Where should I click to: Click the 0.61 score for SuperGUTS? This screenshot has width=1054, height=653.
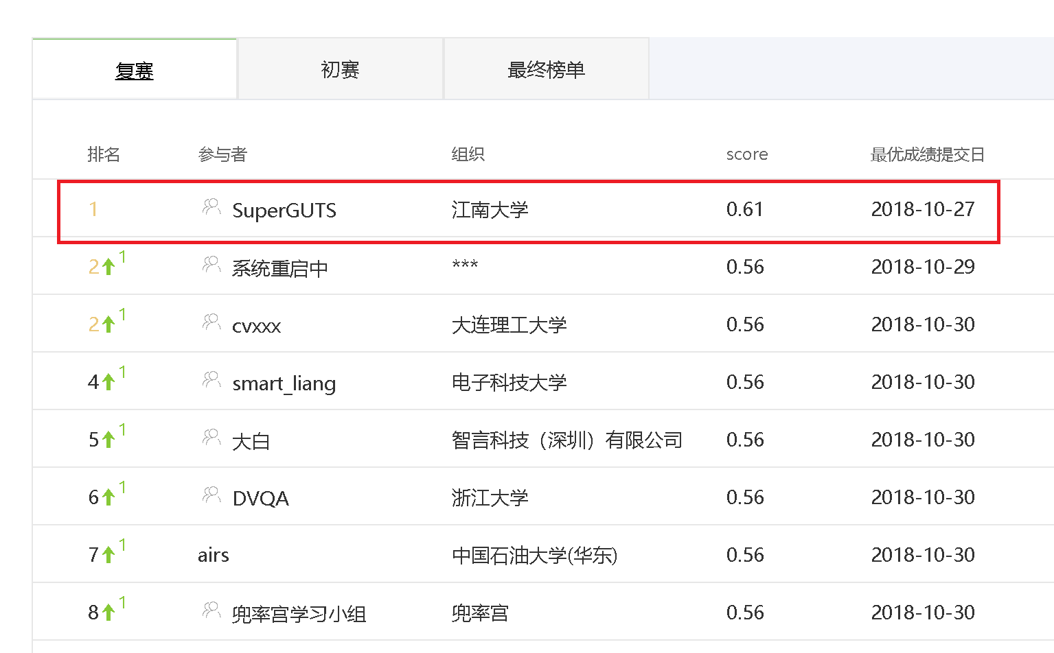coord(744,209)
